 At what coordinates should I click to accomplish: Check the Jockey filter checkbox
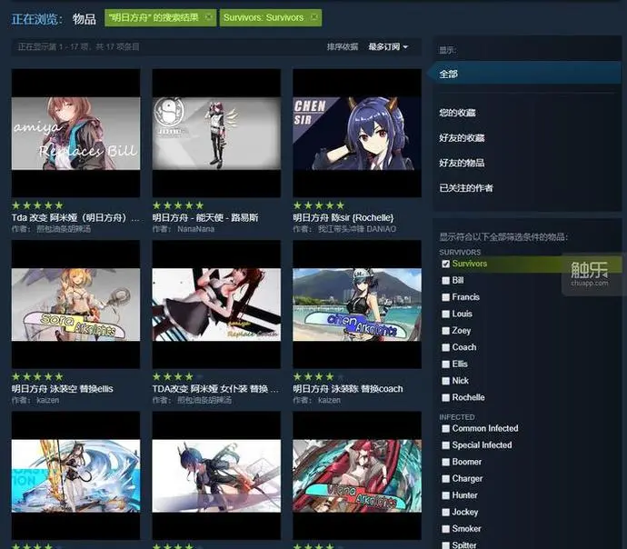coord(445,513)
